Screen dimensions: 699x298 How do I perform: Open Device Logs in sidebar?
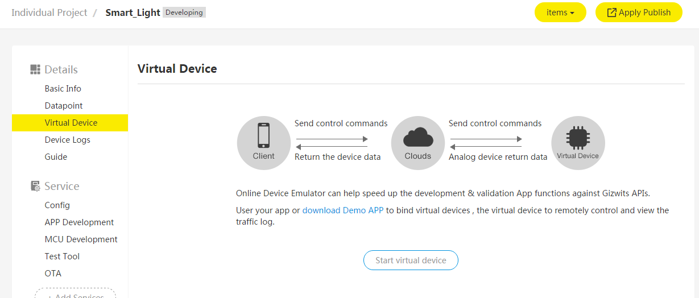click(x=68, y=140)
